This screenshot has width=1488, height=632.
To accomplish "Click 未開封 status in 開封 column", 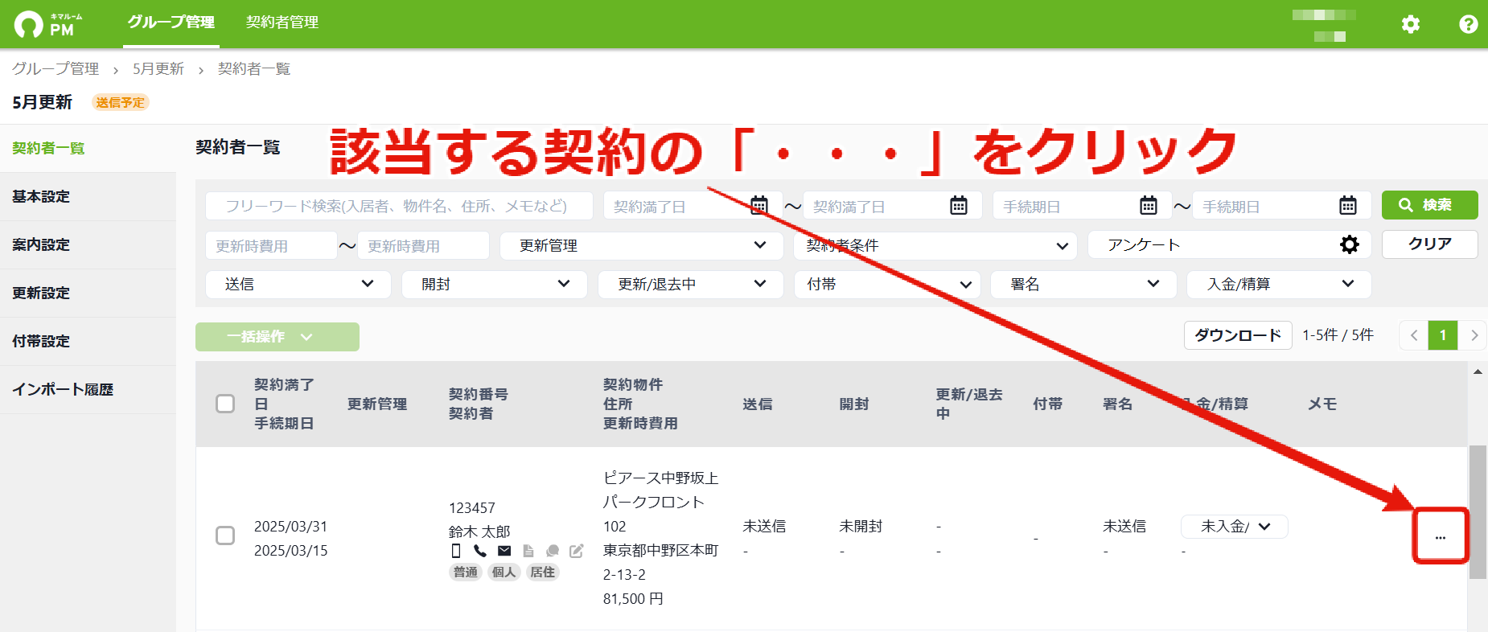I will [x=861, y=527].
